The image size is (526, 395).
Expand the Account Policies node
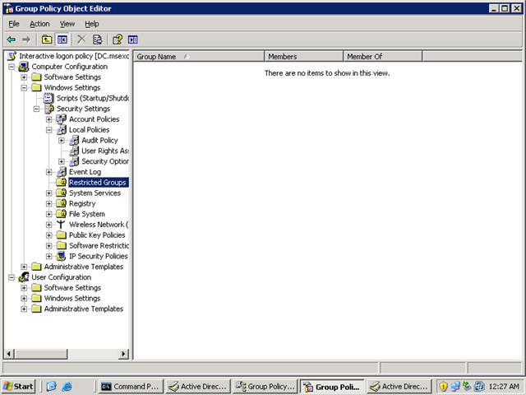(x=49, y=119)
